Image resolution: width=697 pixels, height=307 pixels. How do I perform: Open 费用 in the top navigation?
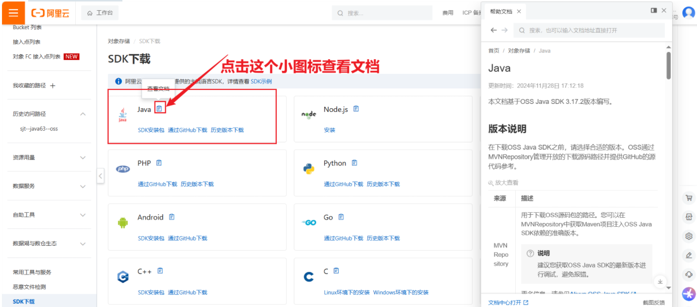448,13
